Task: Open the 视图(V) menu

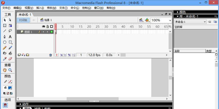Action: [29, 8]
